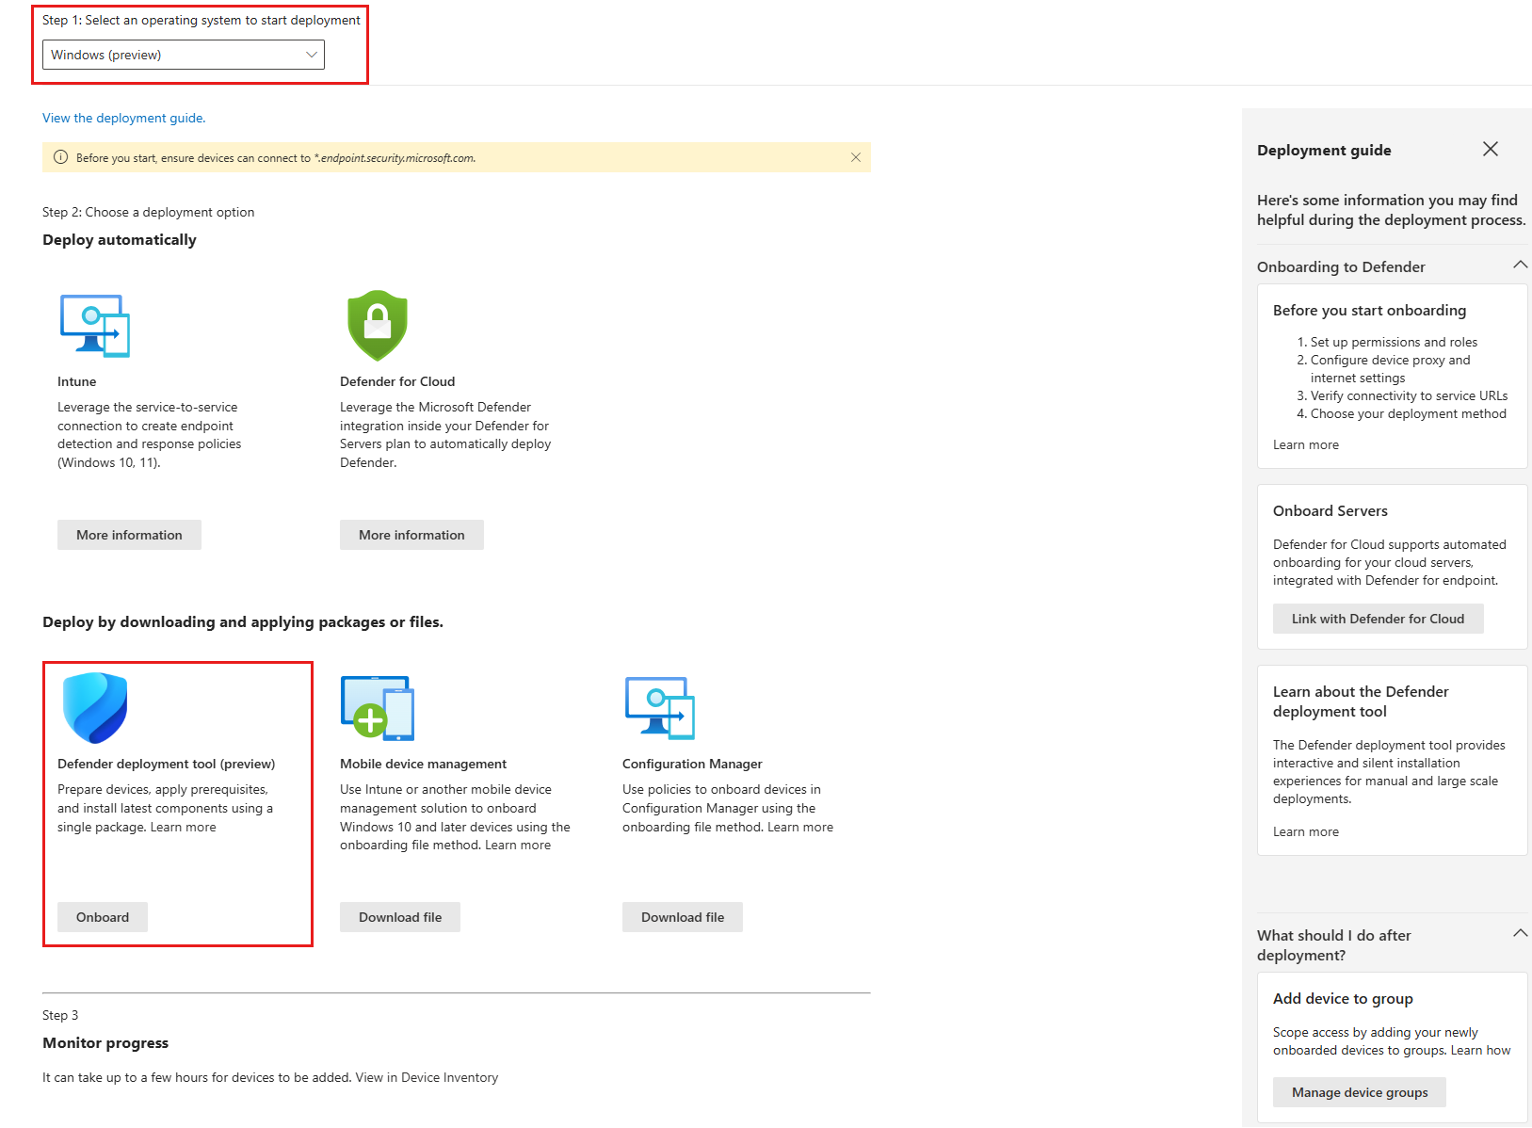Click Configure device proxy and internet settings item
This screenshot has width=1532, height=1128.
tap(1390, 368)
